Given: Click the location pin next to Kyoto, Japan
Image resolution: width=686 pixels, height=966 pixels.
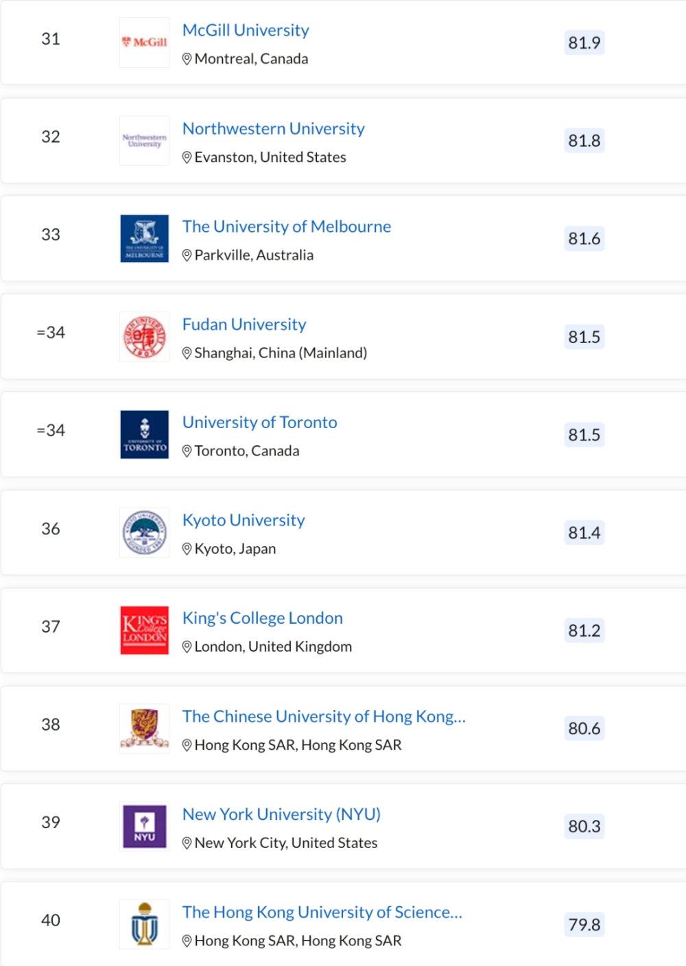Looking at the screenshot, I should click(187, 550).
